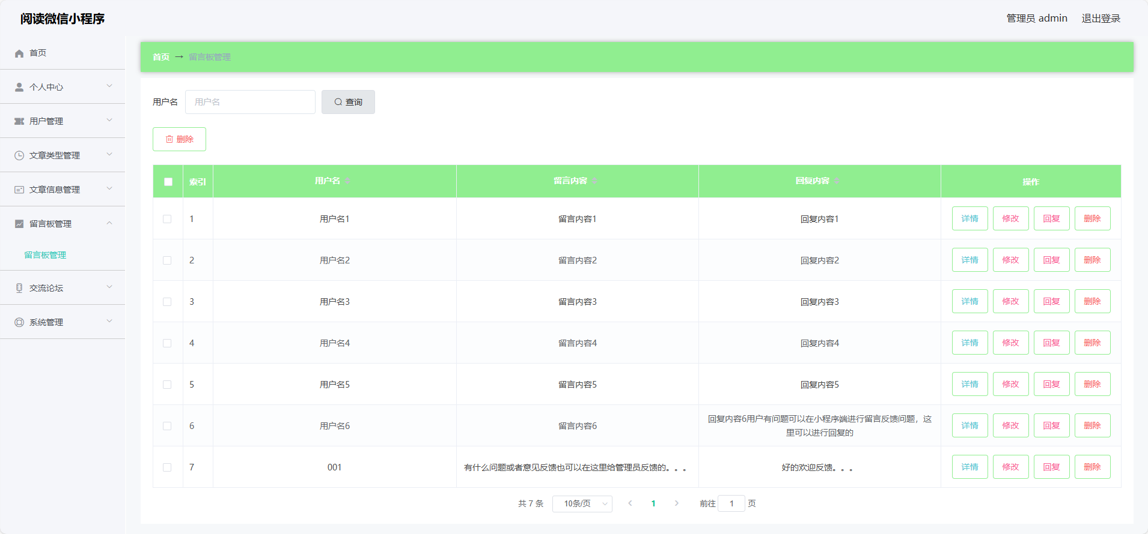Image resolution: width=1148 pixels, height=534 pixels.
Task: Open the 系统管理 menu item
Action: (63, 322)
